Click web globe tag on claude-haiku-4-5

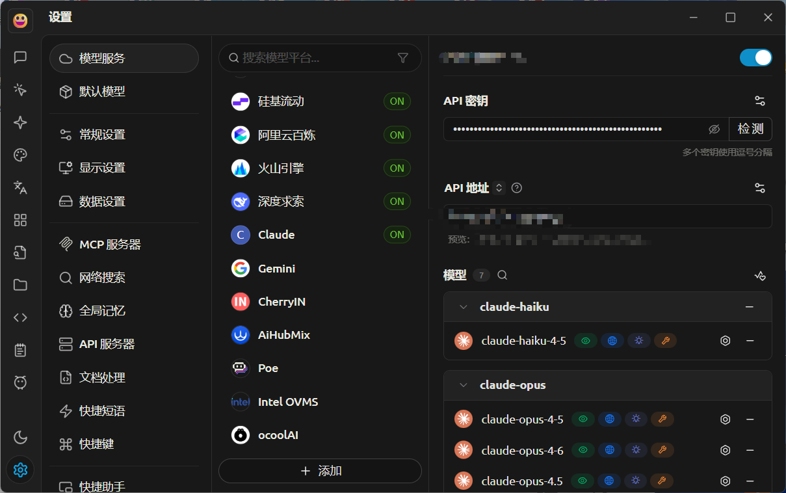click(612, 340)
